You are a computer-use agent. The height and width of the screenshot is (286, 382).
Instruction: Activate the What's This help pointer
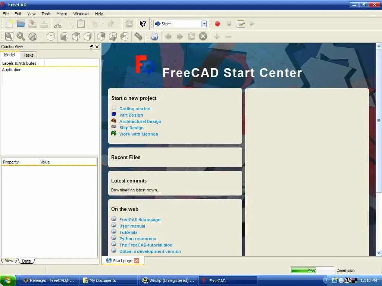(143, 24)
